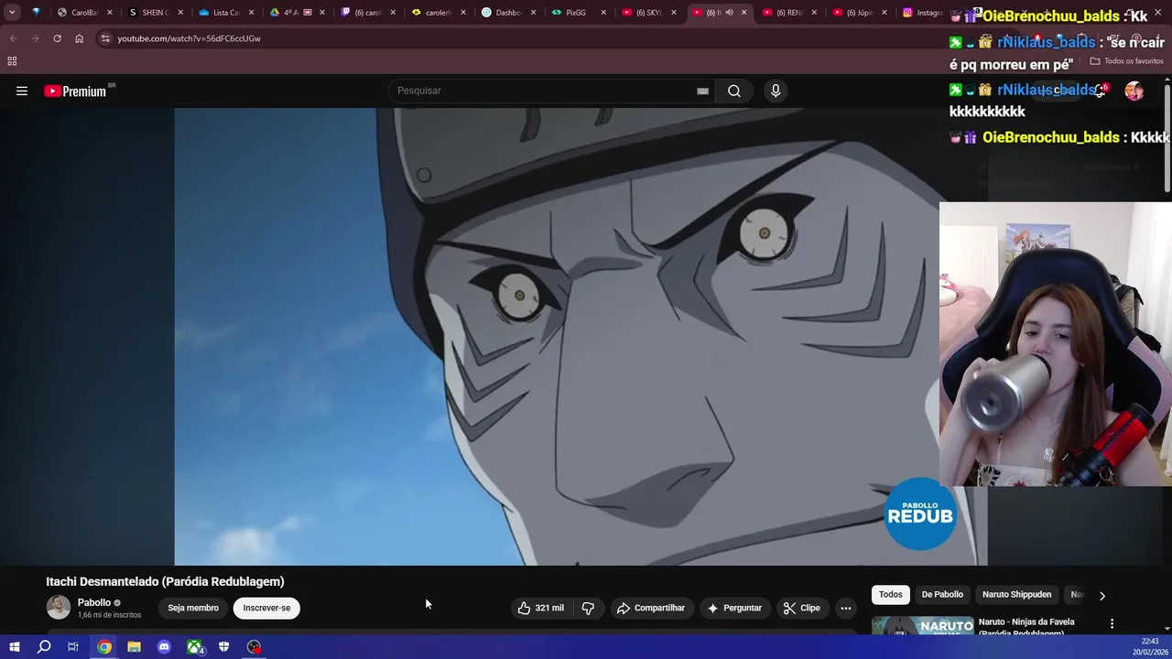
Task: Open more actions three-dot menu under video
Action: (846, 608)
